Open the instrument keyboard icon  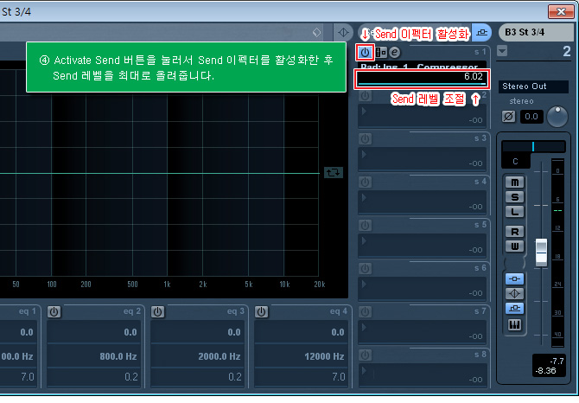tap(515, 325)
